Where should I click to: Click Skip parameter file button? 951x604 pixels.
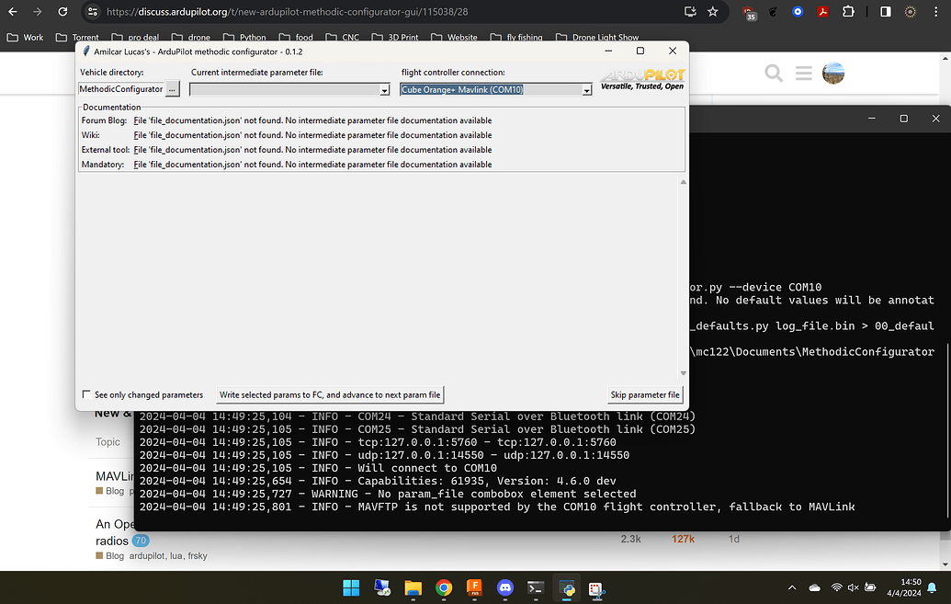click(x=645, y=394)
